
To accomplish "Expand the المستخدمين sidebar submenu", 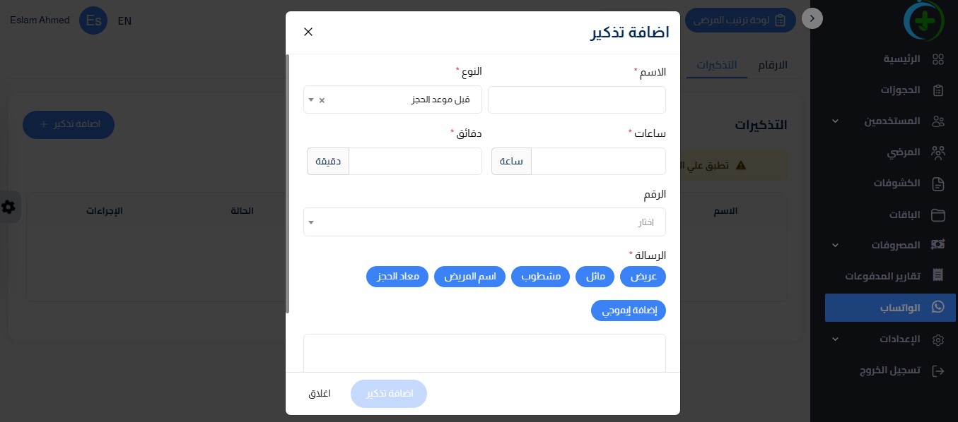I will (x=835, y=121).
